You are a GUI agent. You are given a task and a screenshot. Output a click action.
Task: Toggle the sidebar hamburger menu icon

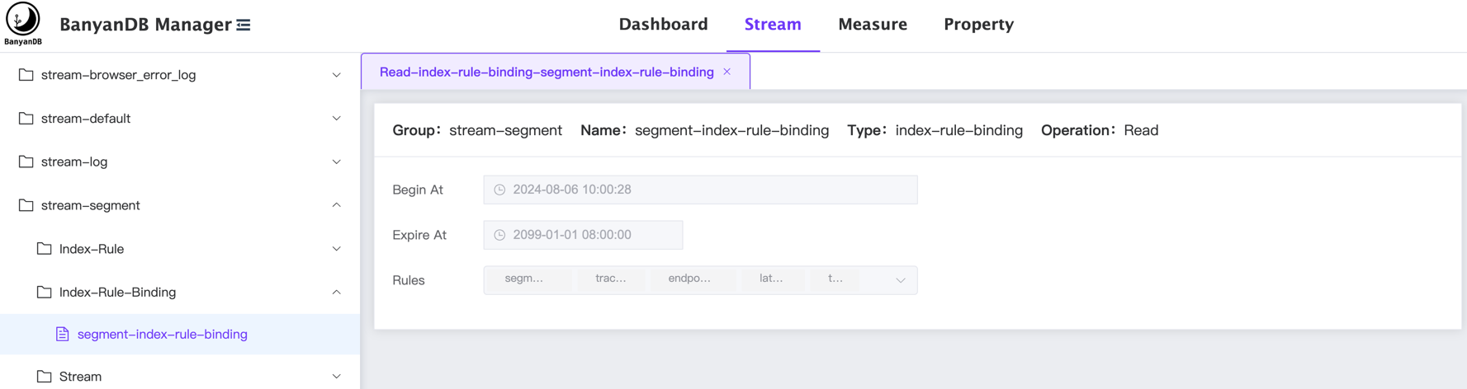tap(244, 26)
